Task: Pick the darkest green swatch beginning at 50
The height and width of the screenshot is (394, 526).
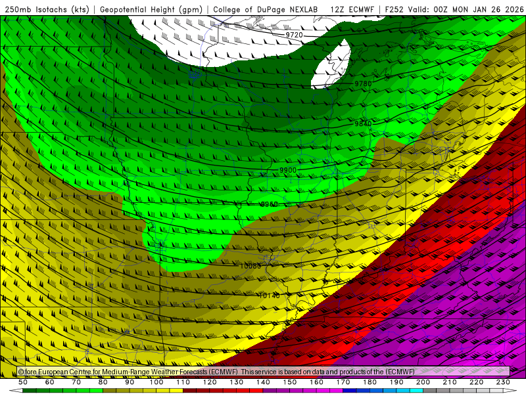Action: click(x=30, y=391)
